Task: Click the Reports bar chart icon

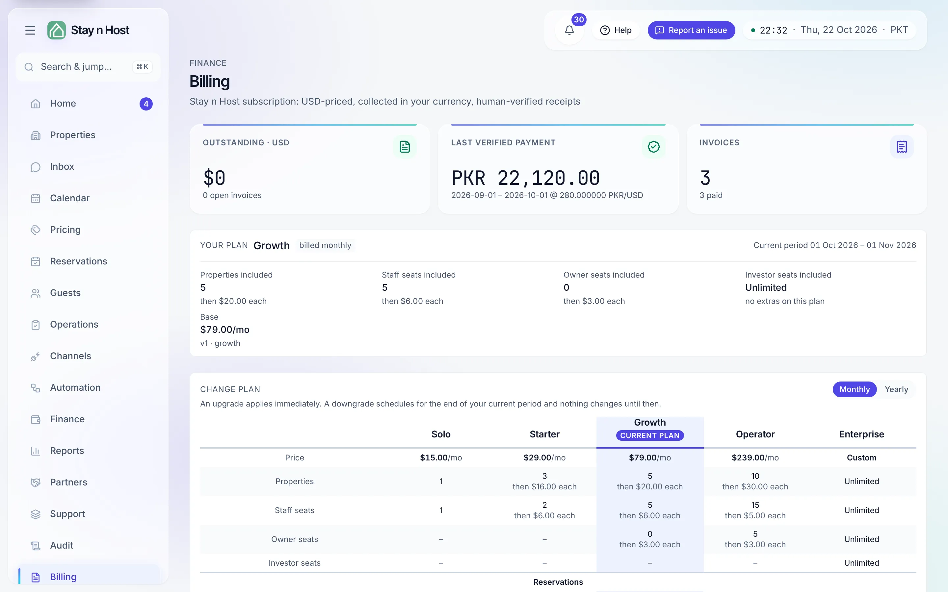Action: (36, 451)
